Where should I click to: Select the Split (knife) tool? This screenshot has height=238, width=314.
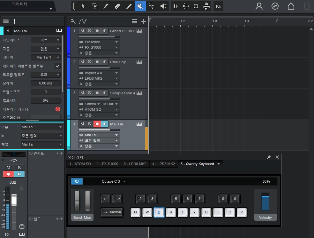point(106,6)
